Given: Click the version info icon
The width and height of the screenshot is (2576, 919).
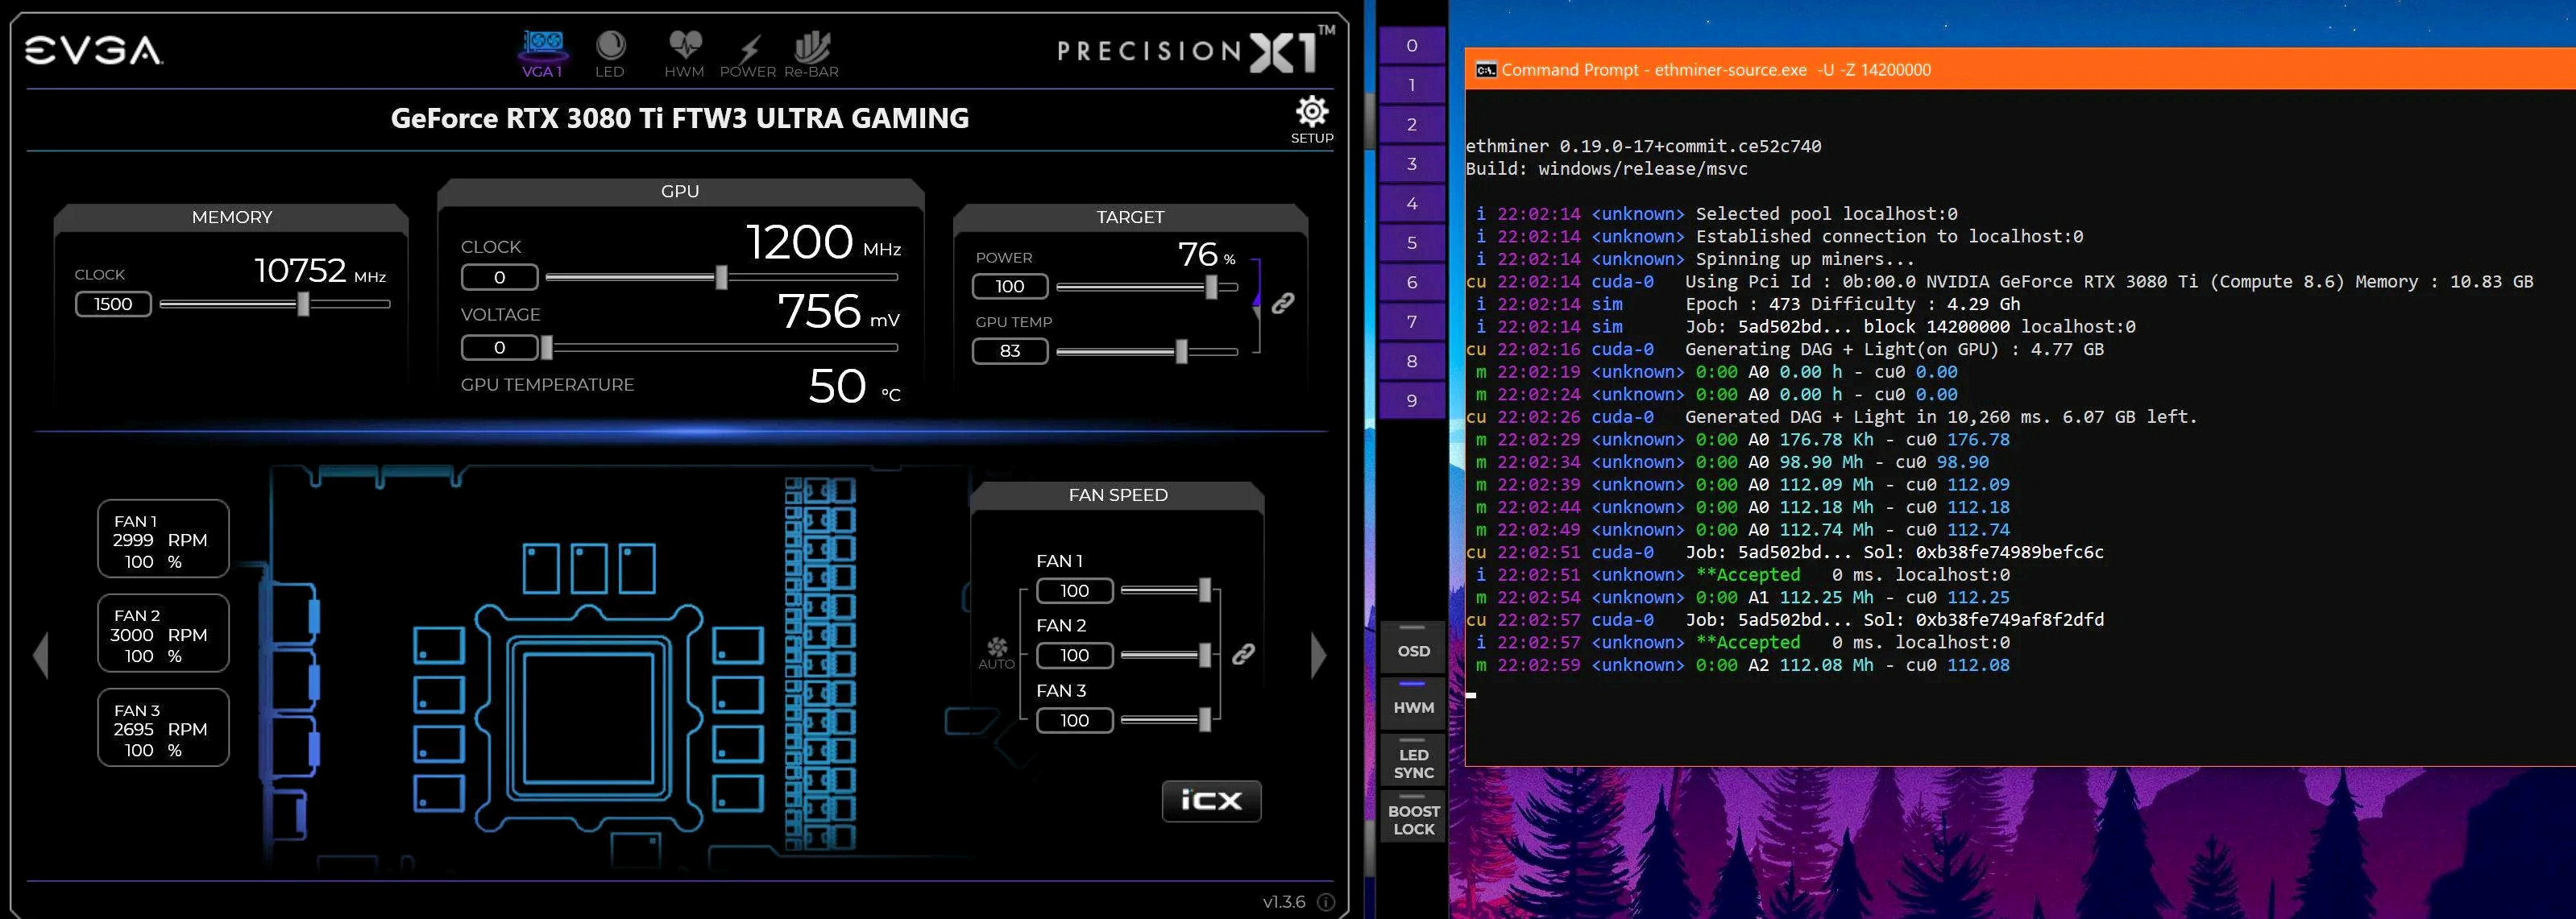Looking at the screenshot, I should point(1326,902).
